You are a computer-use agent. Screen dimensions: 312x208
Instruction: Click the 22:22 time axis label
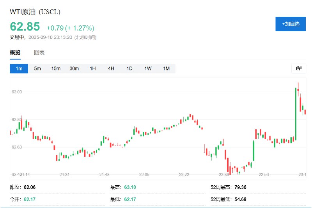coord(184,175)
